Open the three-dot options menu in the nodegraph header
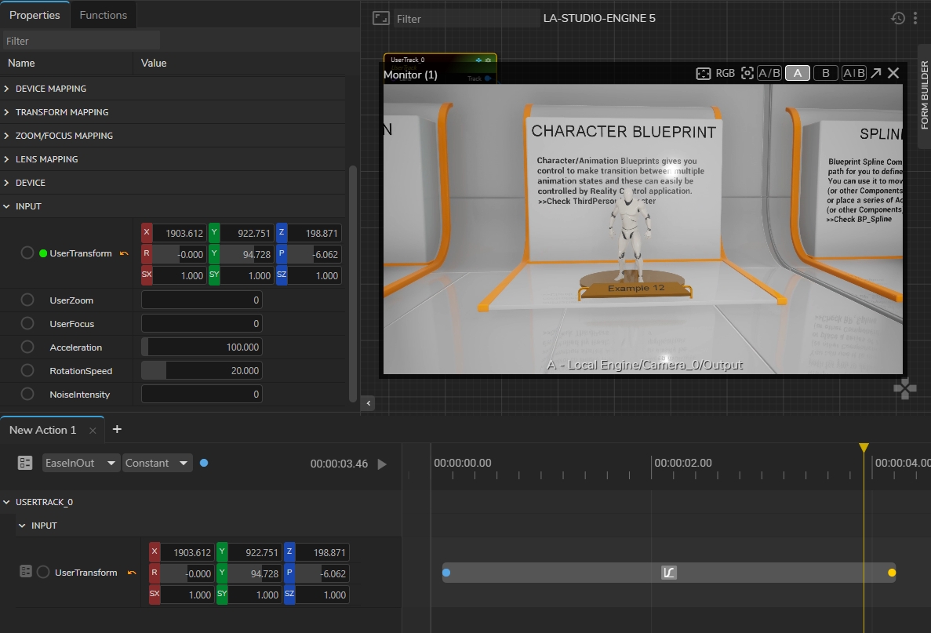This screenshot has width=931, height=633. (915, 18)
